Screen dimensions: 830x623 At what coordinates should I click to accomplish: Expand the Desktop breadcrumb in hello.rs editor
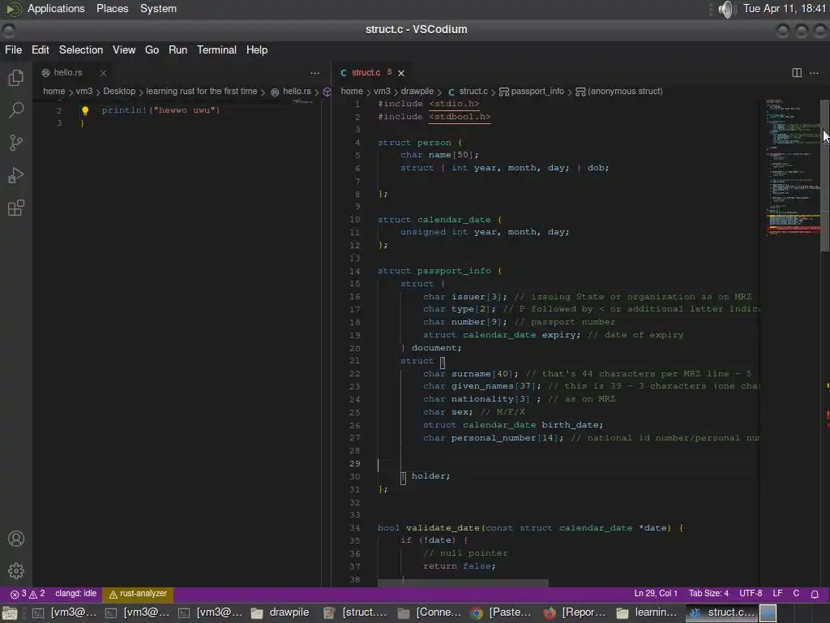pyautogui.click(x=119, y=91)
